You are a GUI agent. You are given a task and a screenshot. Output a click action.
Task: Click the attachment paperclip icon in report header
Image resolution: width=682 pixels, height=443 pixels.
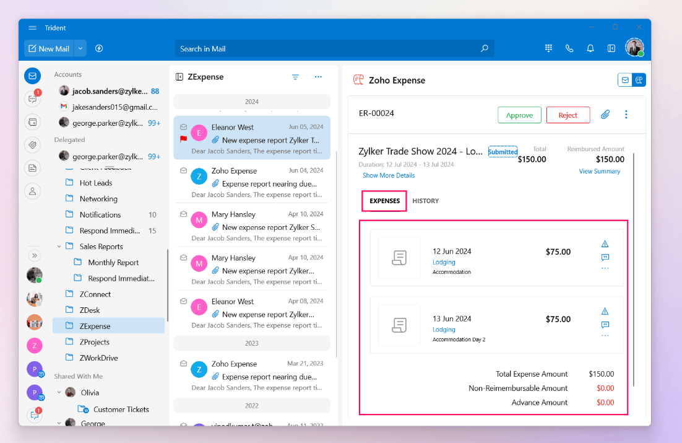[x=605, y=115]
